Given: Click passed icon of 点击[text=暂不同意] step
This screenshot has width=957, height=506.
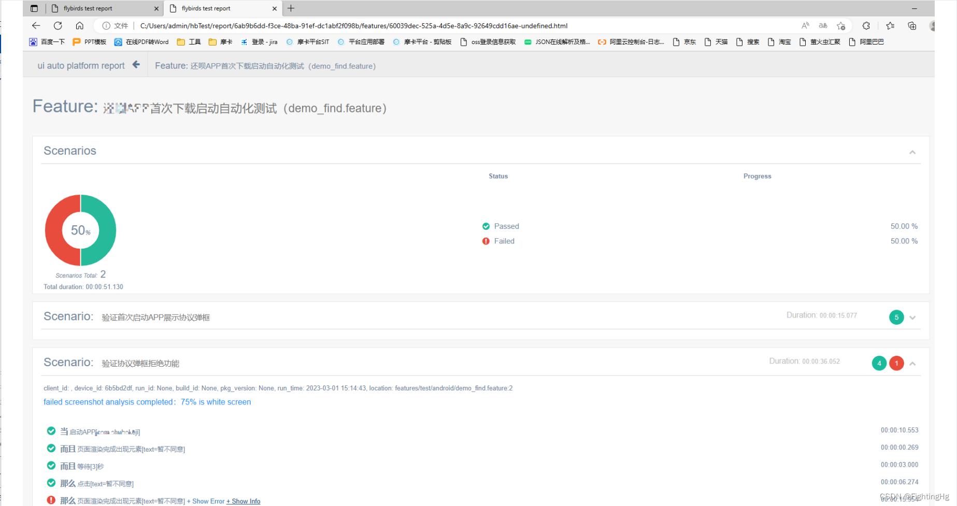Looking at the screenshot, I should [x=51, y=483].
